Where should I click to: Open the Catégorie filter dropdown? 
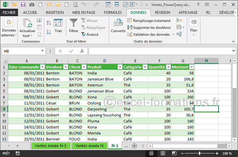point(145,67)
